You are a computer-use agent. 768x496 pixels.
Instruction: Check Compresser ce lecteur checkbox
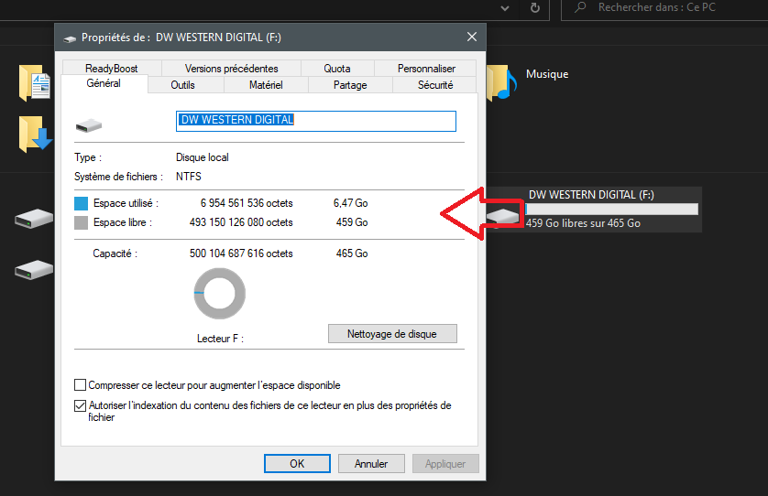pos(80,385)
